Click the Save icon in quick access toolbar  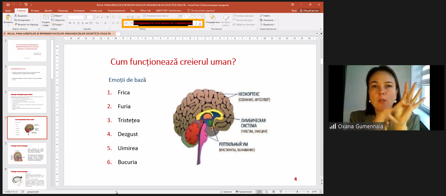coord(8,4)
